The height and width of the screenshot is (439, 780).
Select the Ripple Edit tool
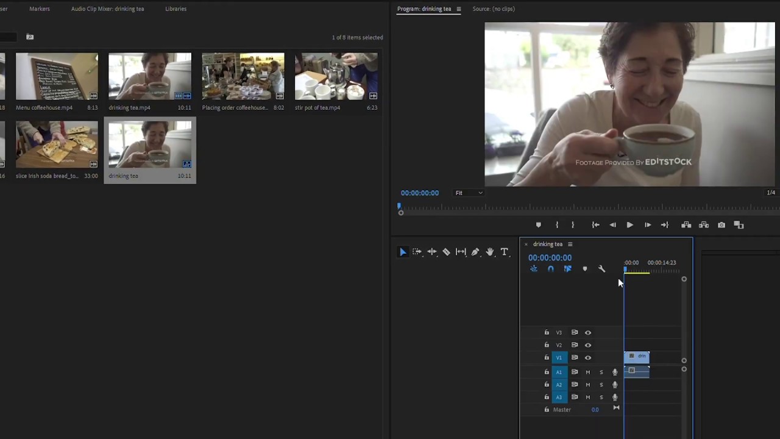click(x=431, y=252)
